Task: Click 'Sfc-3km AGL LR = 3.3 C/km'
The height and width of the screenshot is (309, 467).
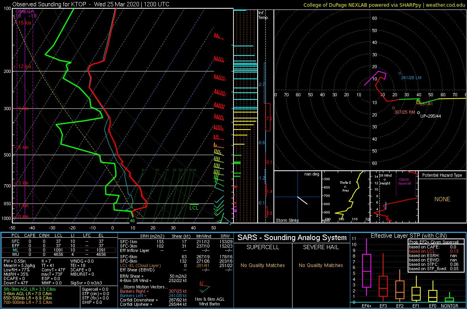Action: tap(30, 289)
